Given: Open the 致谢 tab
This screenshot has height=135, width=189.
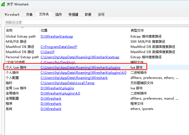Looking at the screenshot, I should (x=88, y=14).
